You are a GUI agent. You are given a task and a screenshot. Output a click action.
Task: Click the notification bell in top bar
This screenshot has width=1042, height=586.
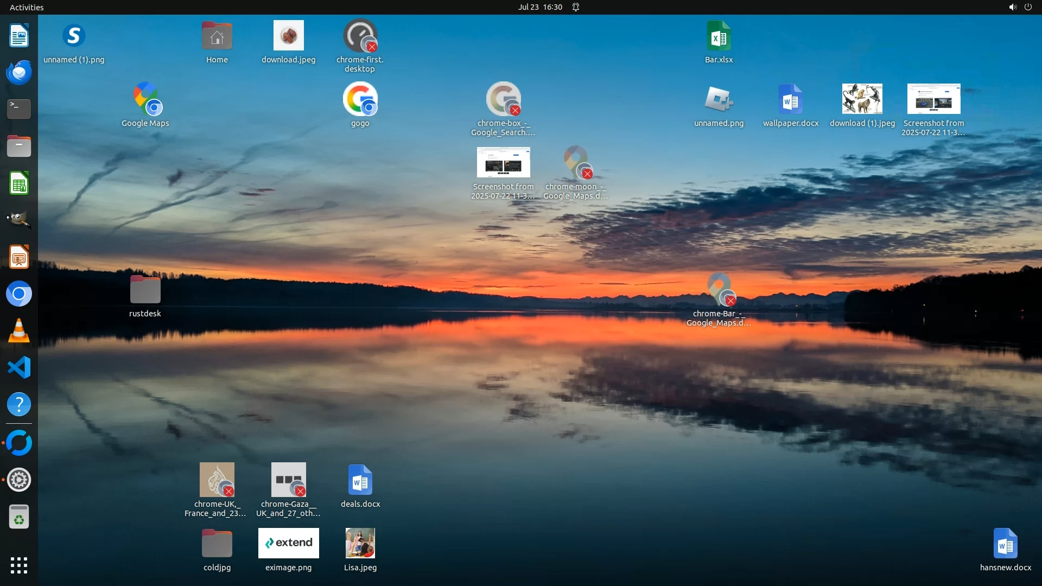576,7
